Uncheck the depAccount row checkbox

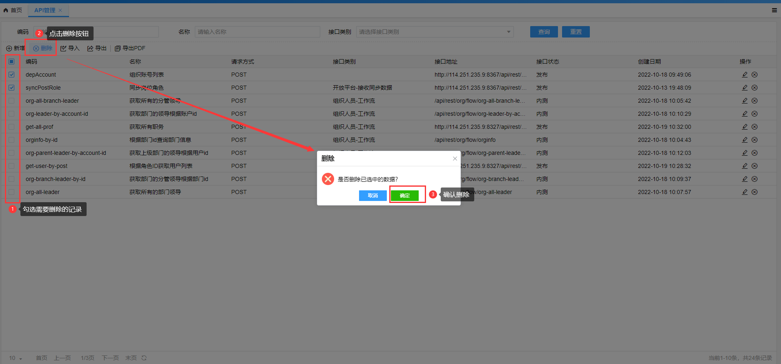[11, 75]
